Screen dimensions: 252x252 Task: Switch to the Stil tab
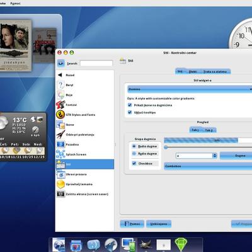180,71
